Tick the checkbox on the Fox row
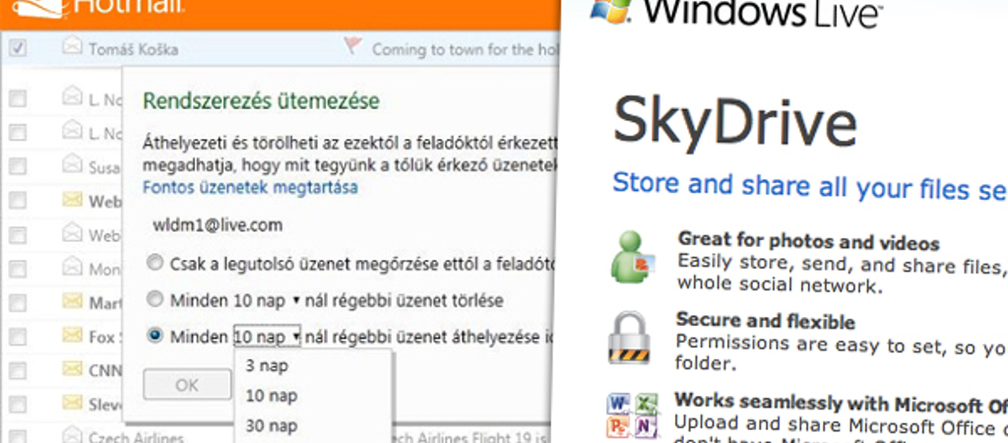The image size is (1008, 443). [18, 337]
